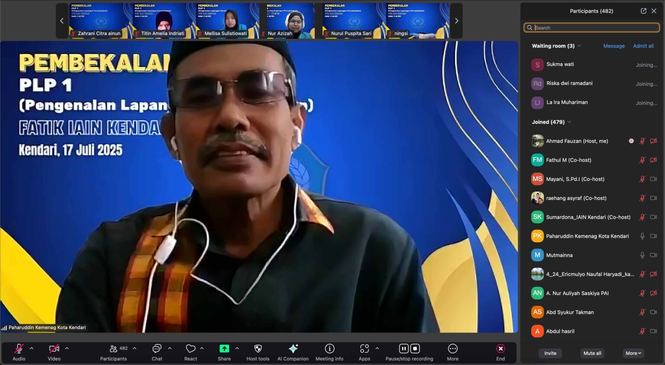665x365 pixels.
Task: Select 4_24_Ericmulyo Naufal Haryadi participant row
Action: point(592,274)
